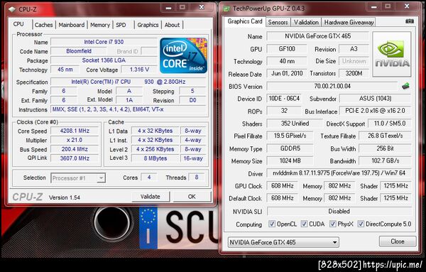This screenshot has height=272, width=426.
Task: Click the Release Date value Jun 01, 2010
Action: (287, 73)
